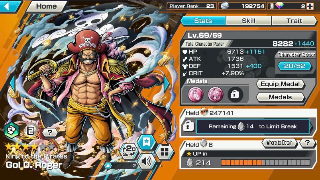Tap the locked third medal slot
The image size is (320, 180).
tap(235, 95)
